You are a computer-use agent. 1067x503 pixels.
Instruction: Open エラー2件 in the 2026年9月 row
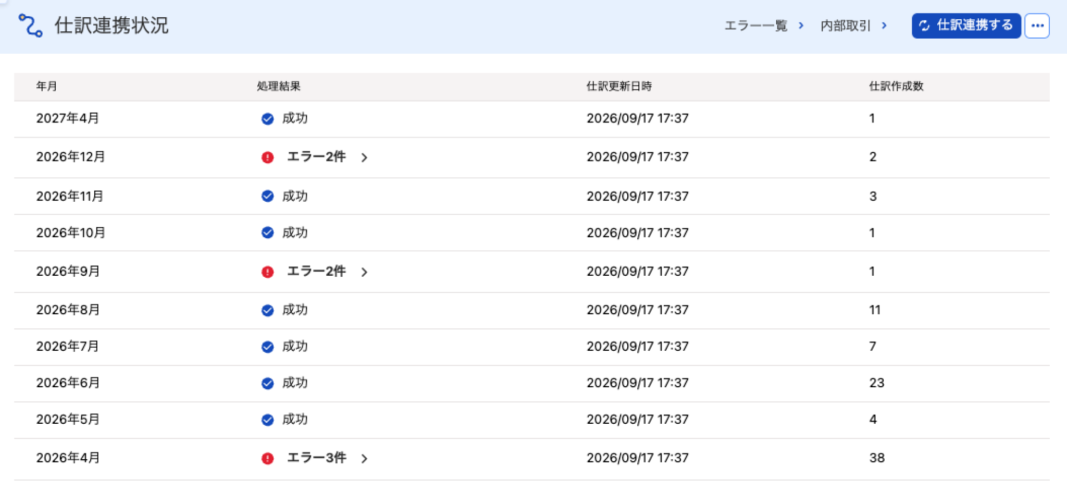pos(316,272)
